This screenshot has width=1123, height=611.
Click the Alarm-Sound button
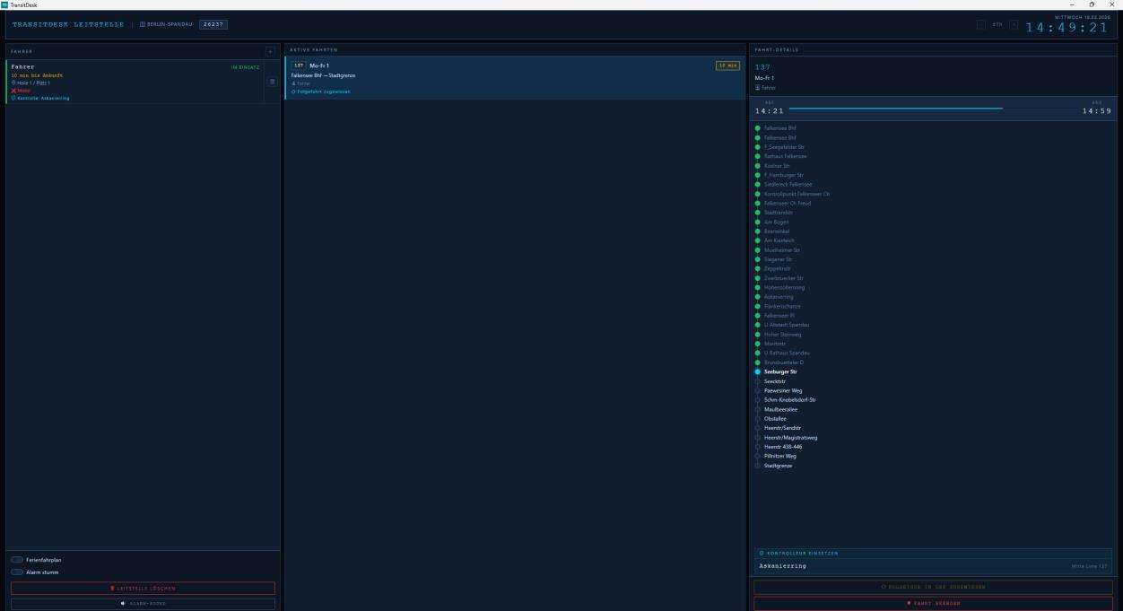coord(143,604)
